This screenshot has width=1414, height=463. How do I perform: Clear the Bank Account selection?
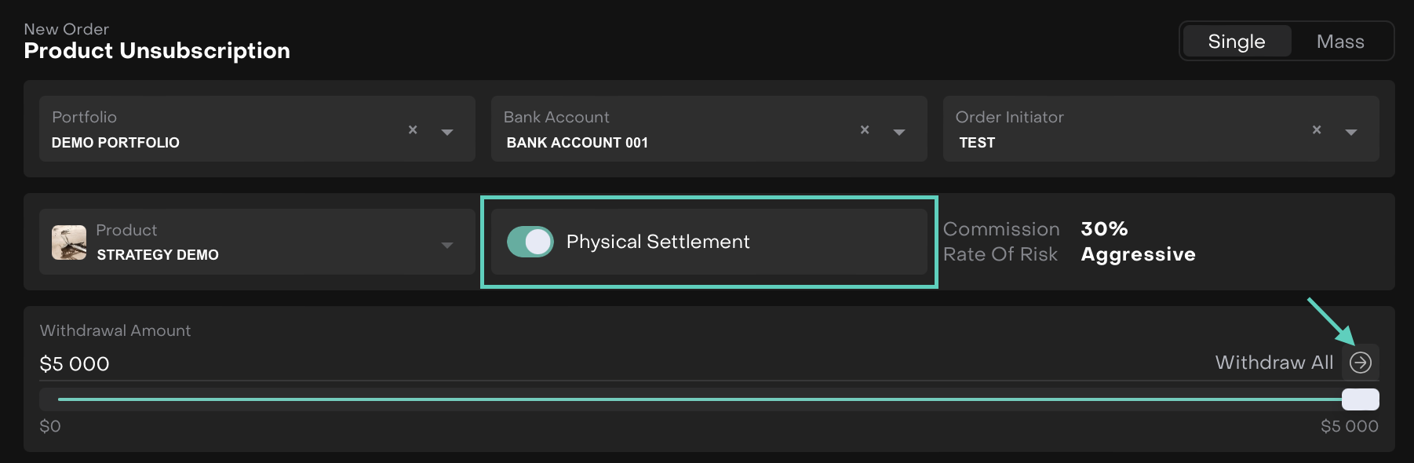point(865,130)
